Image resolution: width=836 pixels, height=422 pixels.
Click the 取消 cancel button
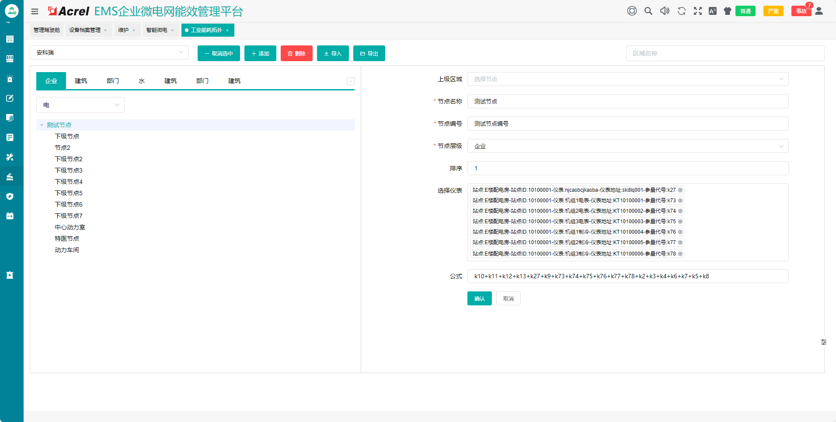click(508, 298)
